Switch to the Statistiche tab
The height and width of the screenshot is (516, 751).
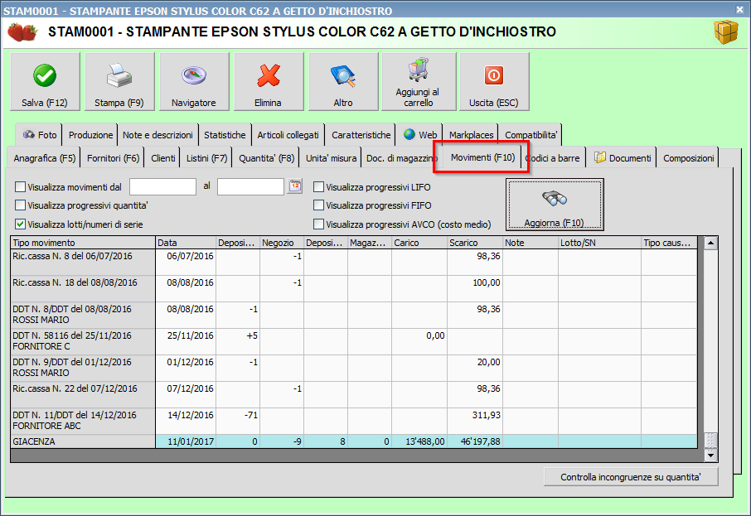click(225, 135)
